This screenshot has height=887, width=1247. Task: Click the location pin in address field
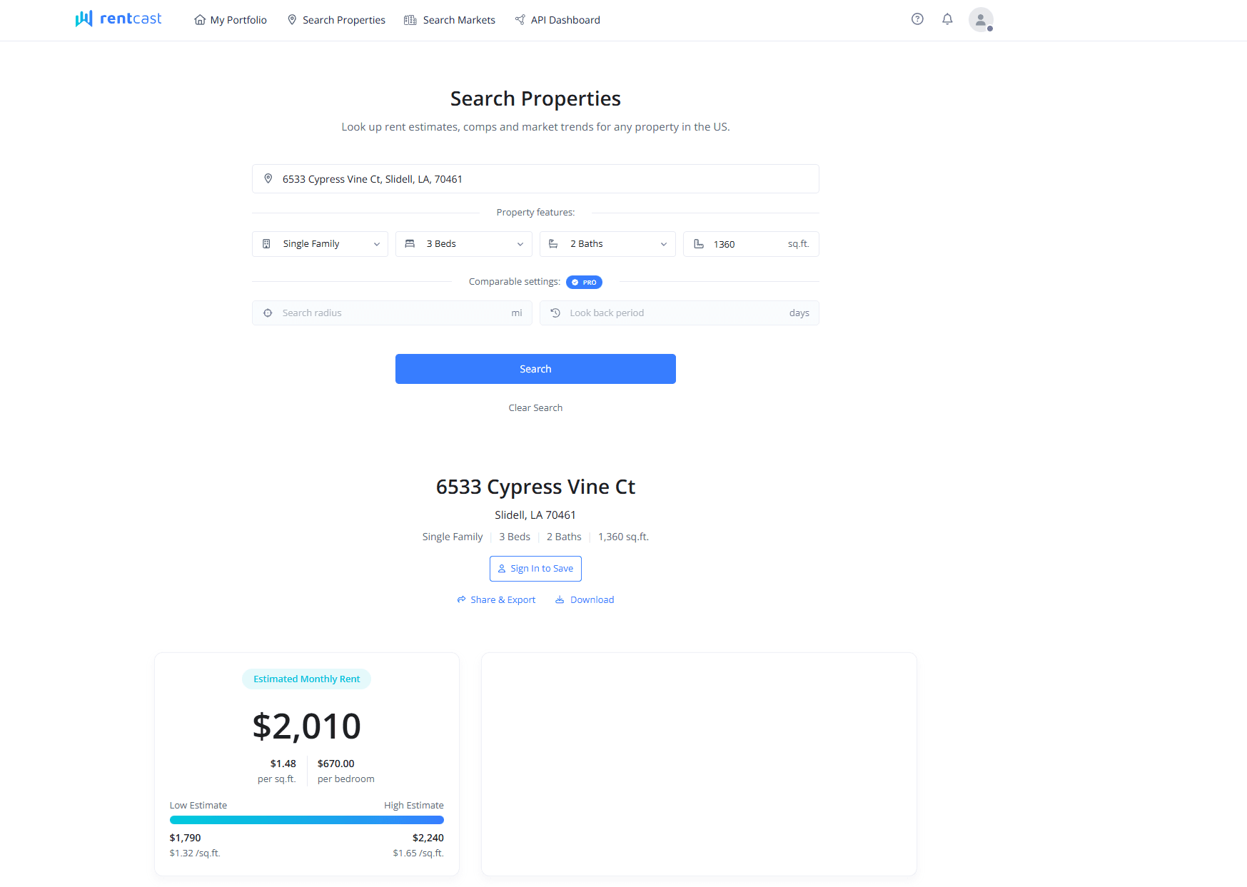click(x=268, y=179)
